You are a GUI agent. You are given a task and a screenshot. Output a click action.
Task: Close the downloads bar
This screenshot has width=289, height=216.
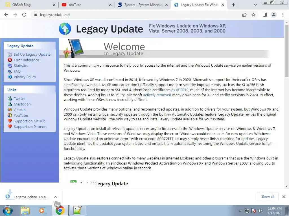284,197
